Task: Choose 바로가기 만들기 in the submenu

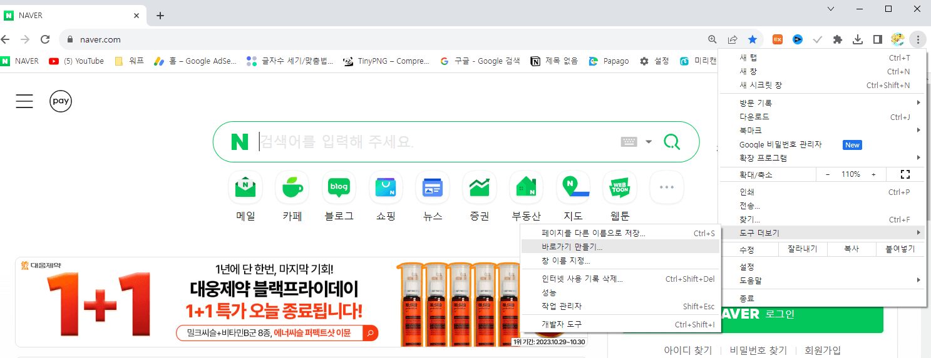Action: [620, 247]
